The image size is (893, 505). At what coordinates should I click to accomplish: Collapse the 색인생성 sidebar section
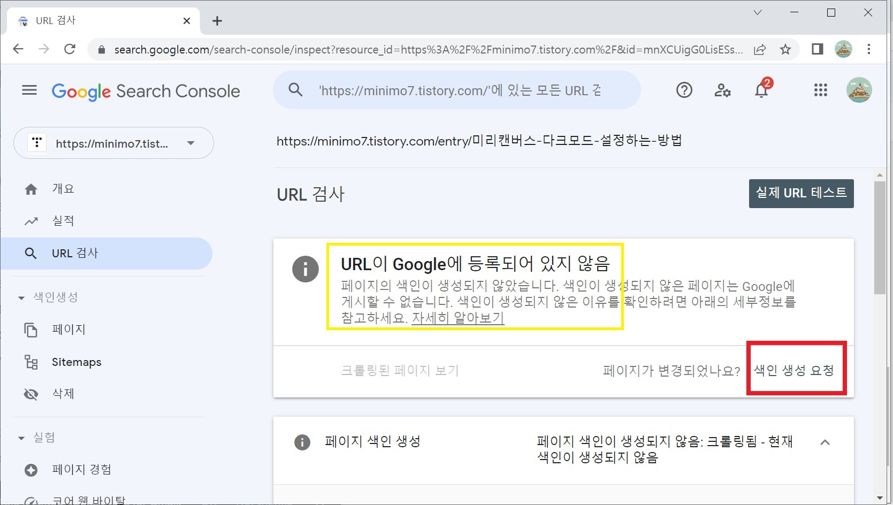(x=21, y=297)
